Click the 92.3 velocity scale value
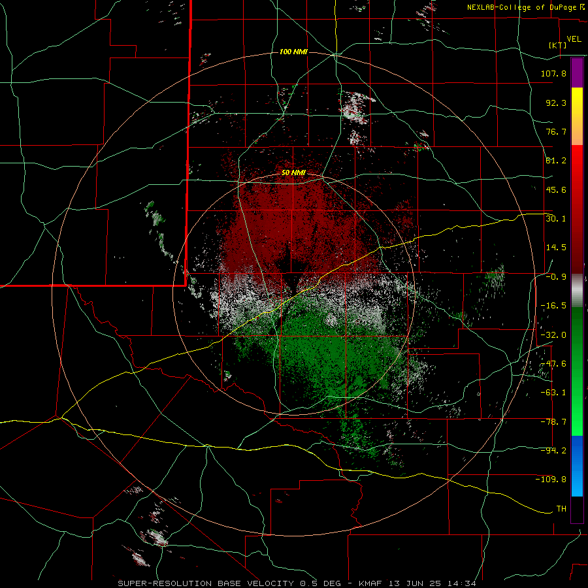This screenshot has height=588, width=588. (x=556, y=103)
